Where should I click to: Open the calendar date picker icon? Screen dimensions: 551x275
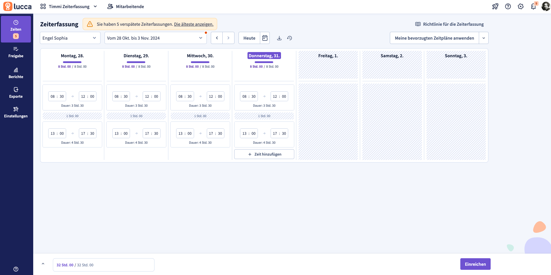point(265,38)
